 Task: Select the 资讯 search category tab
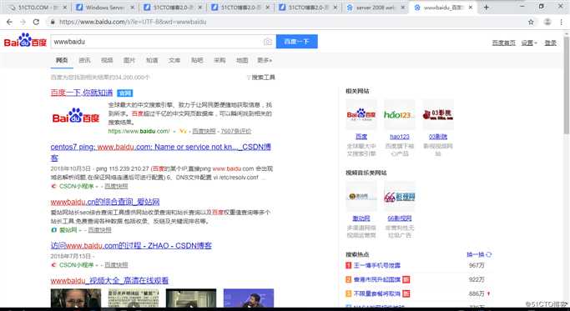pos(84,60)
